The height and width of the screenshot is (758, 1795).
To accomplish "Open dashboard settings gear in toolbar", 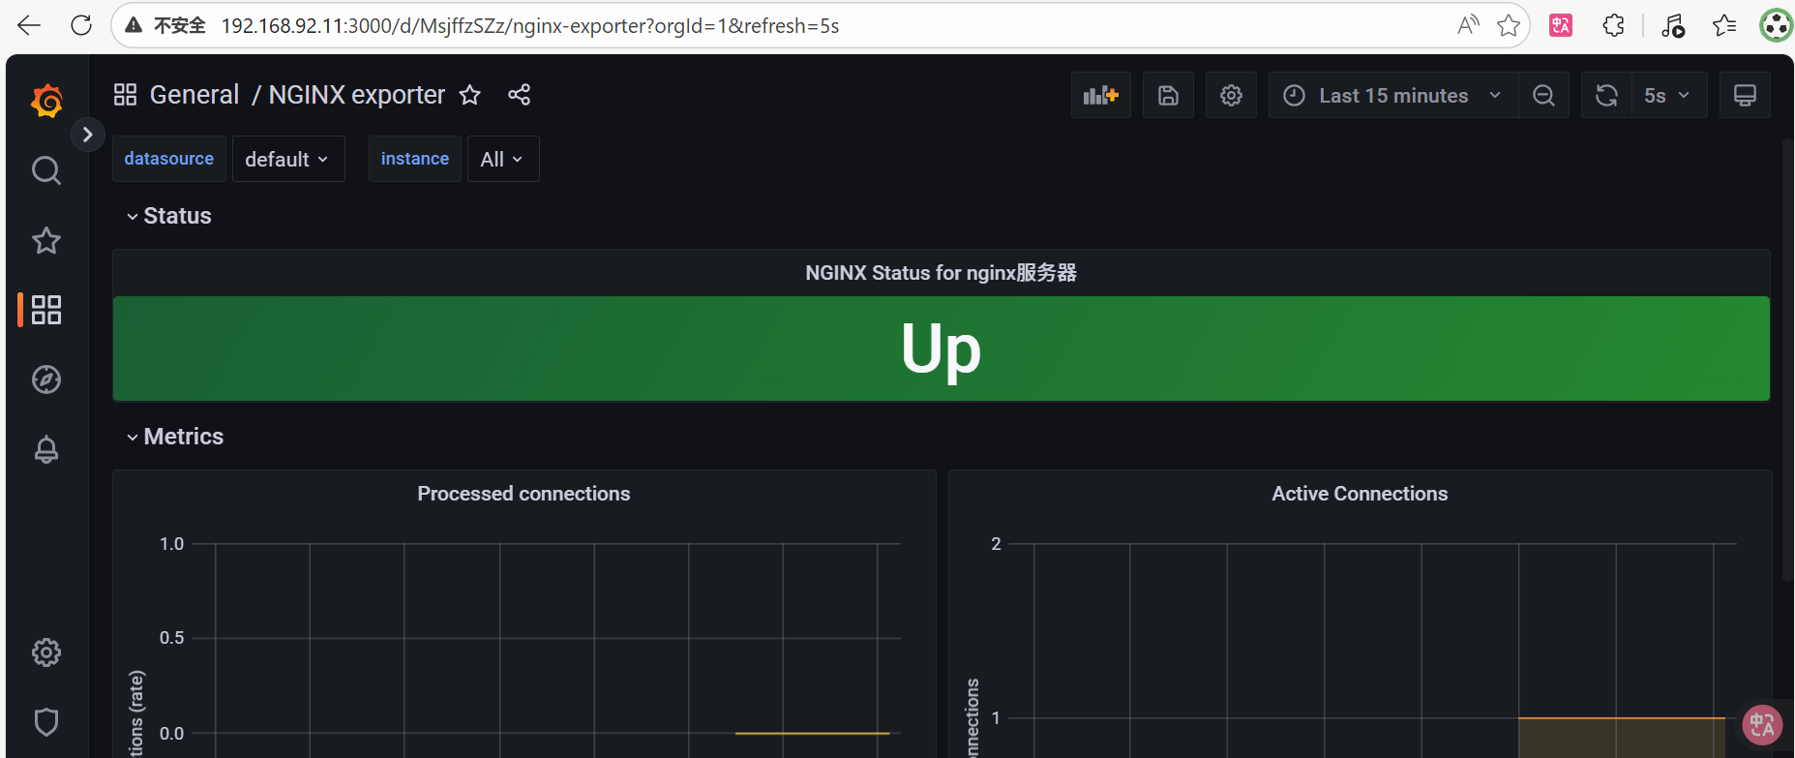I will [1231, 95].
